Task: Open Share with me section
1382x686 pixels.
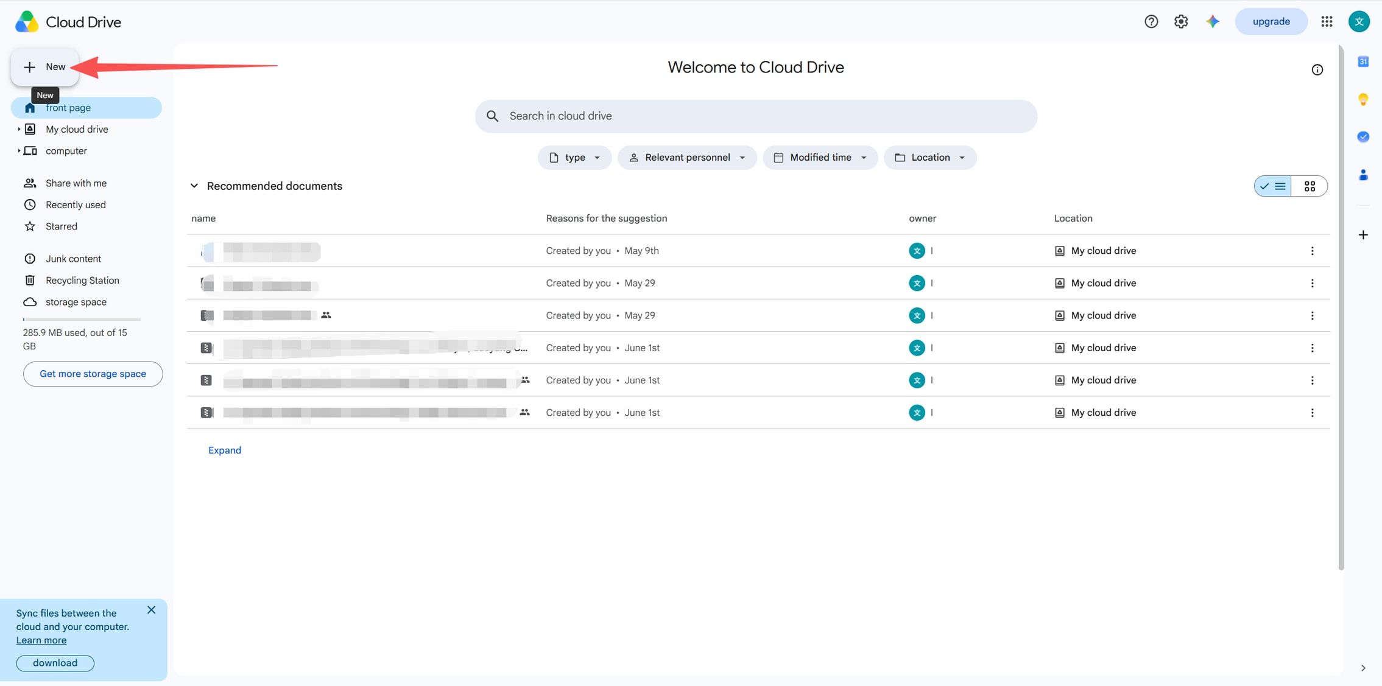Action: click(x=76, y=183)
